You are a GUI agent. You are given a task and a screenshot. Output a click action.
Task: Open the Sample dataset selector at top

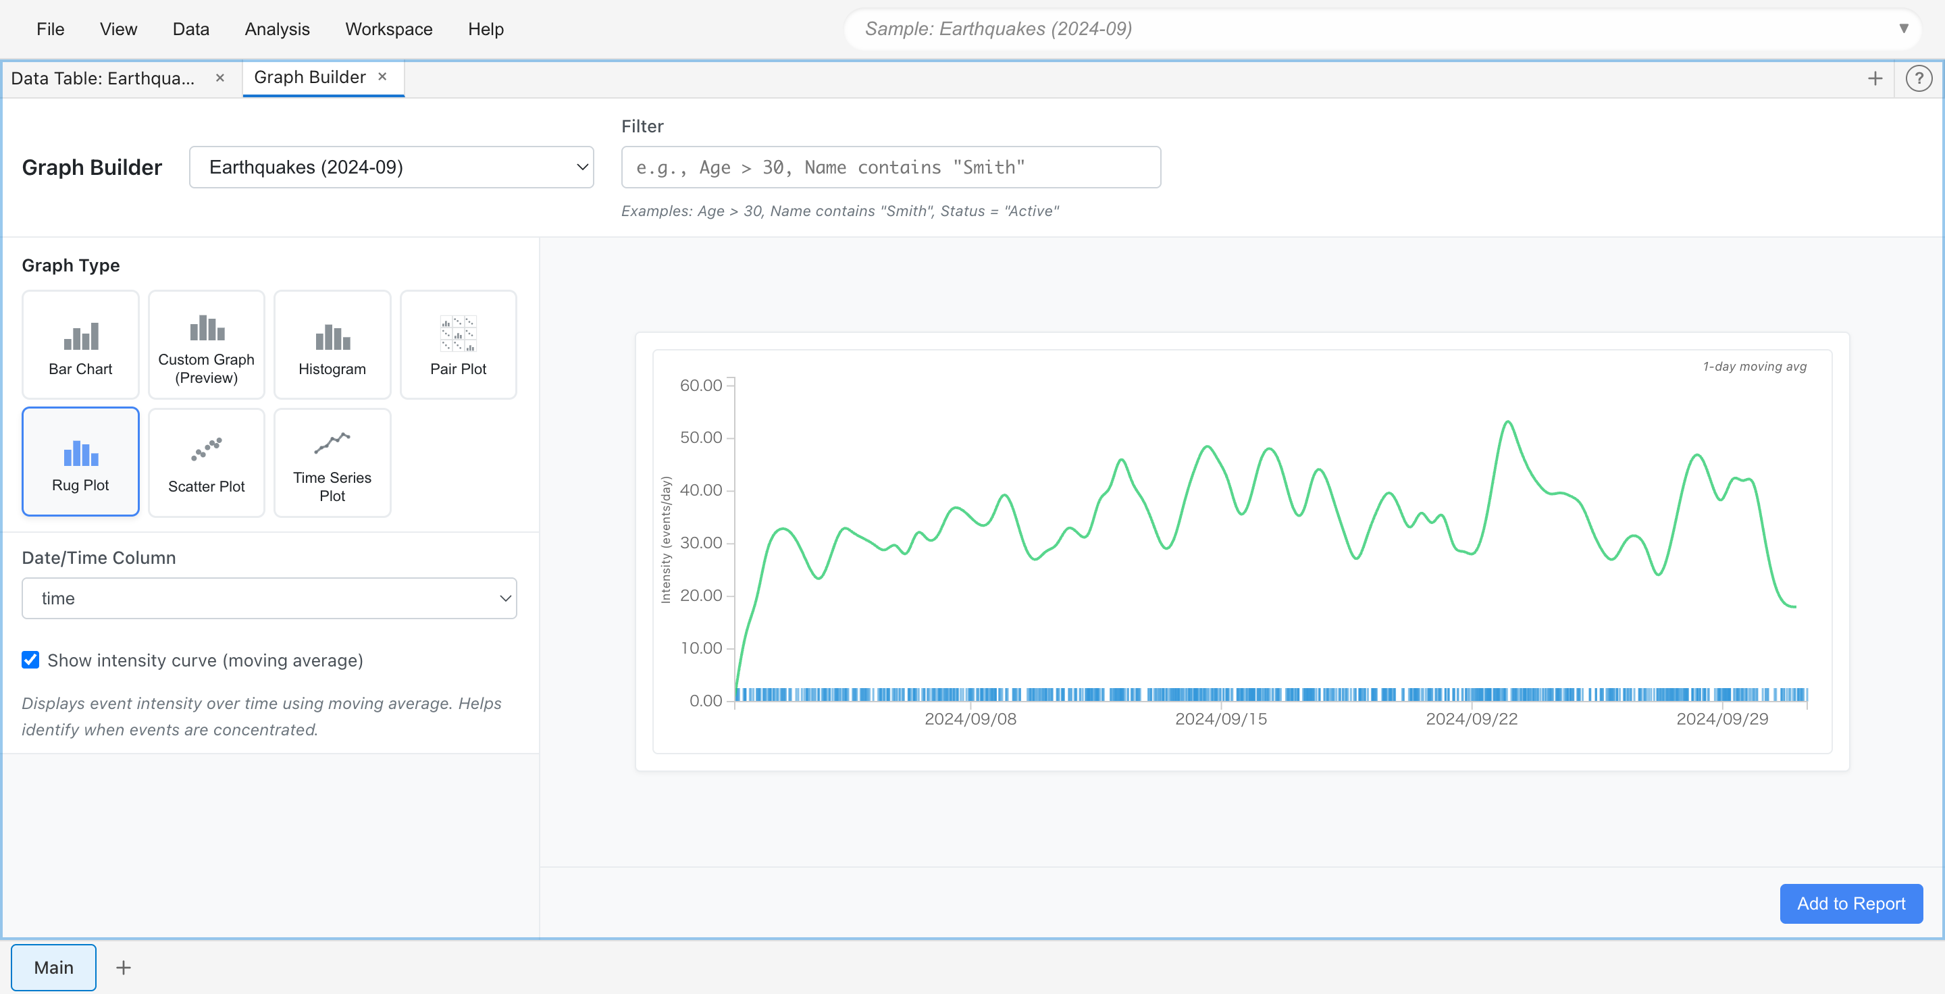point(1382,28)
